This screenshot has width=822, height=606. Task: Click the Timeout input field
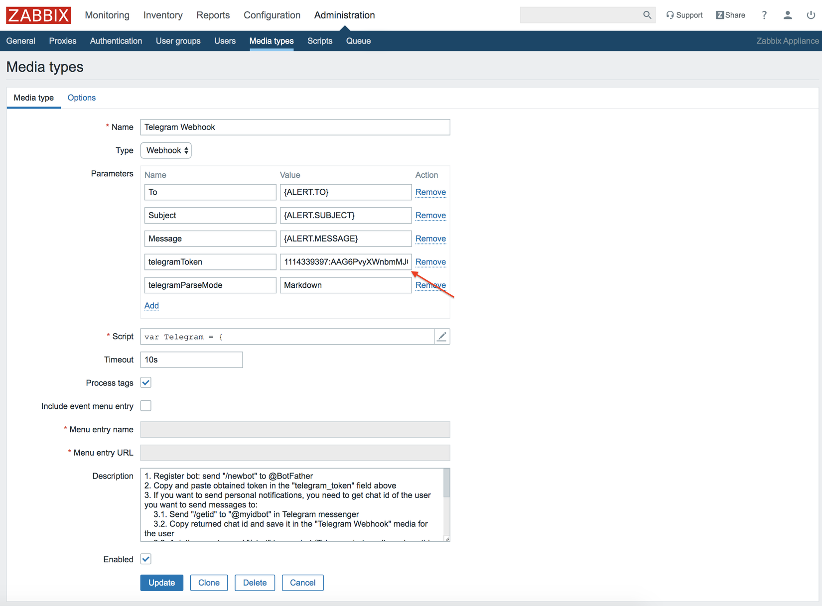point(192,360)
